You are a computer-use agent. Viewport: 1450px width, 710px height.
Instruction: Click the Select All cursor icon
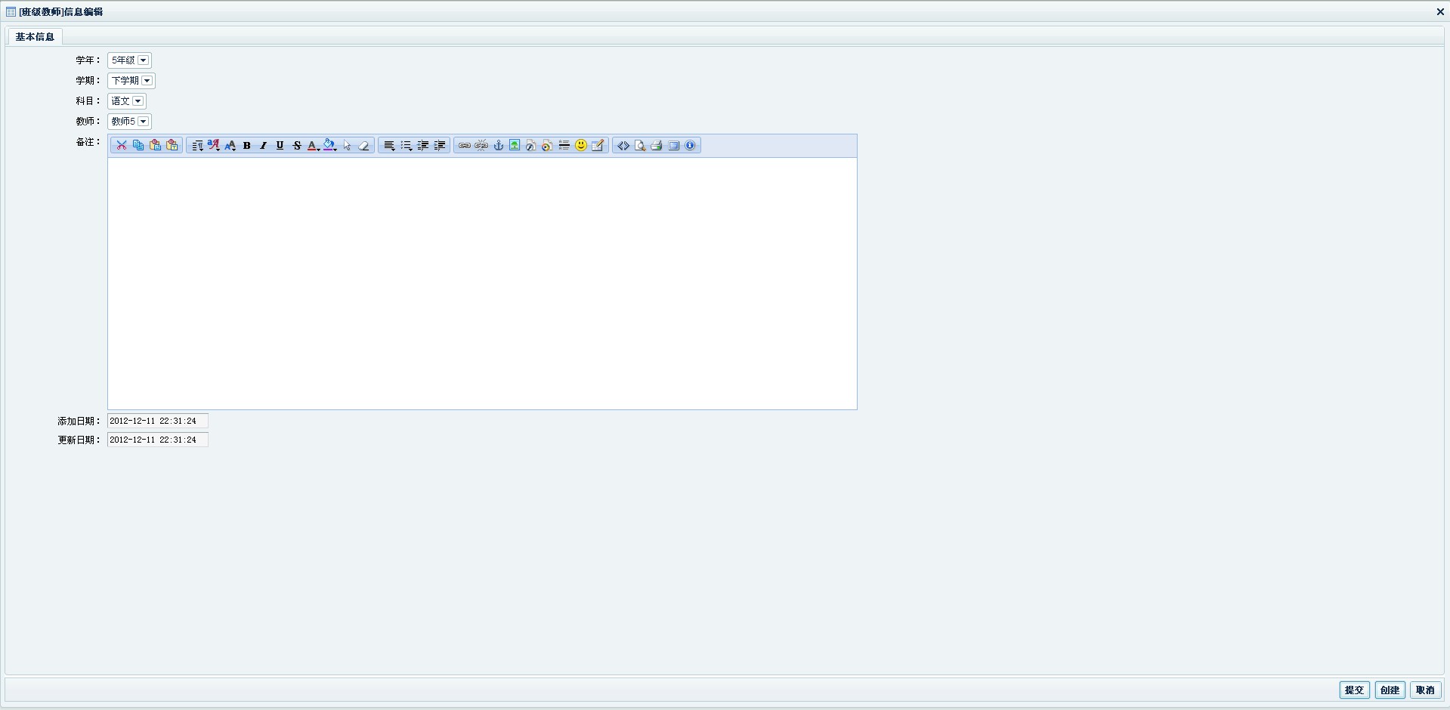(347, 145)
